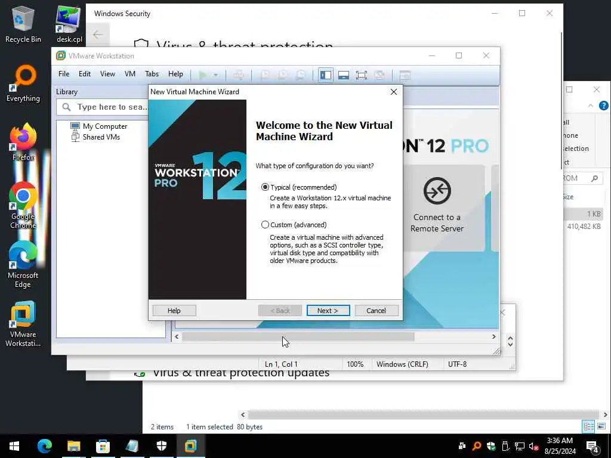Click the Enter Full Screen toolbar icon

coord(361,75)
